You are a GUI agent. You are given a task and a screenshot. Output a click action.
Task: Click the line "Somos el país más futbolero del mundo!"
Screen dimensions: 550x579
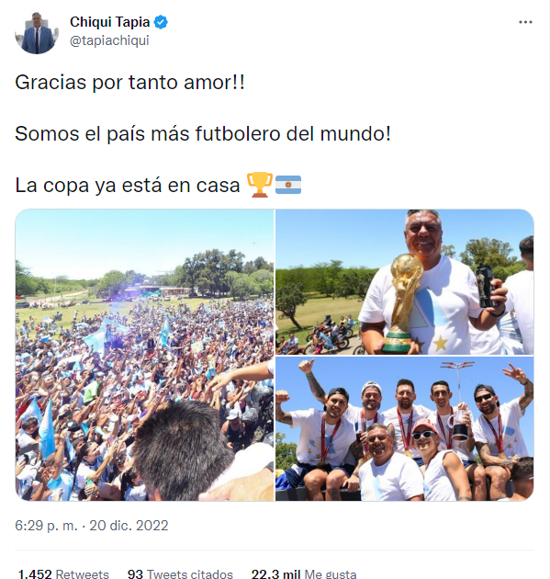click(x=203, y=133)
